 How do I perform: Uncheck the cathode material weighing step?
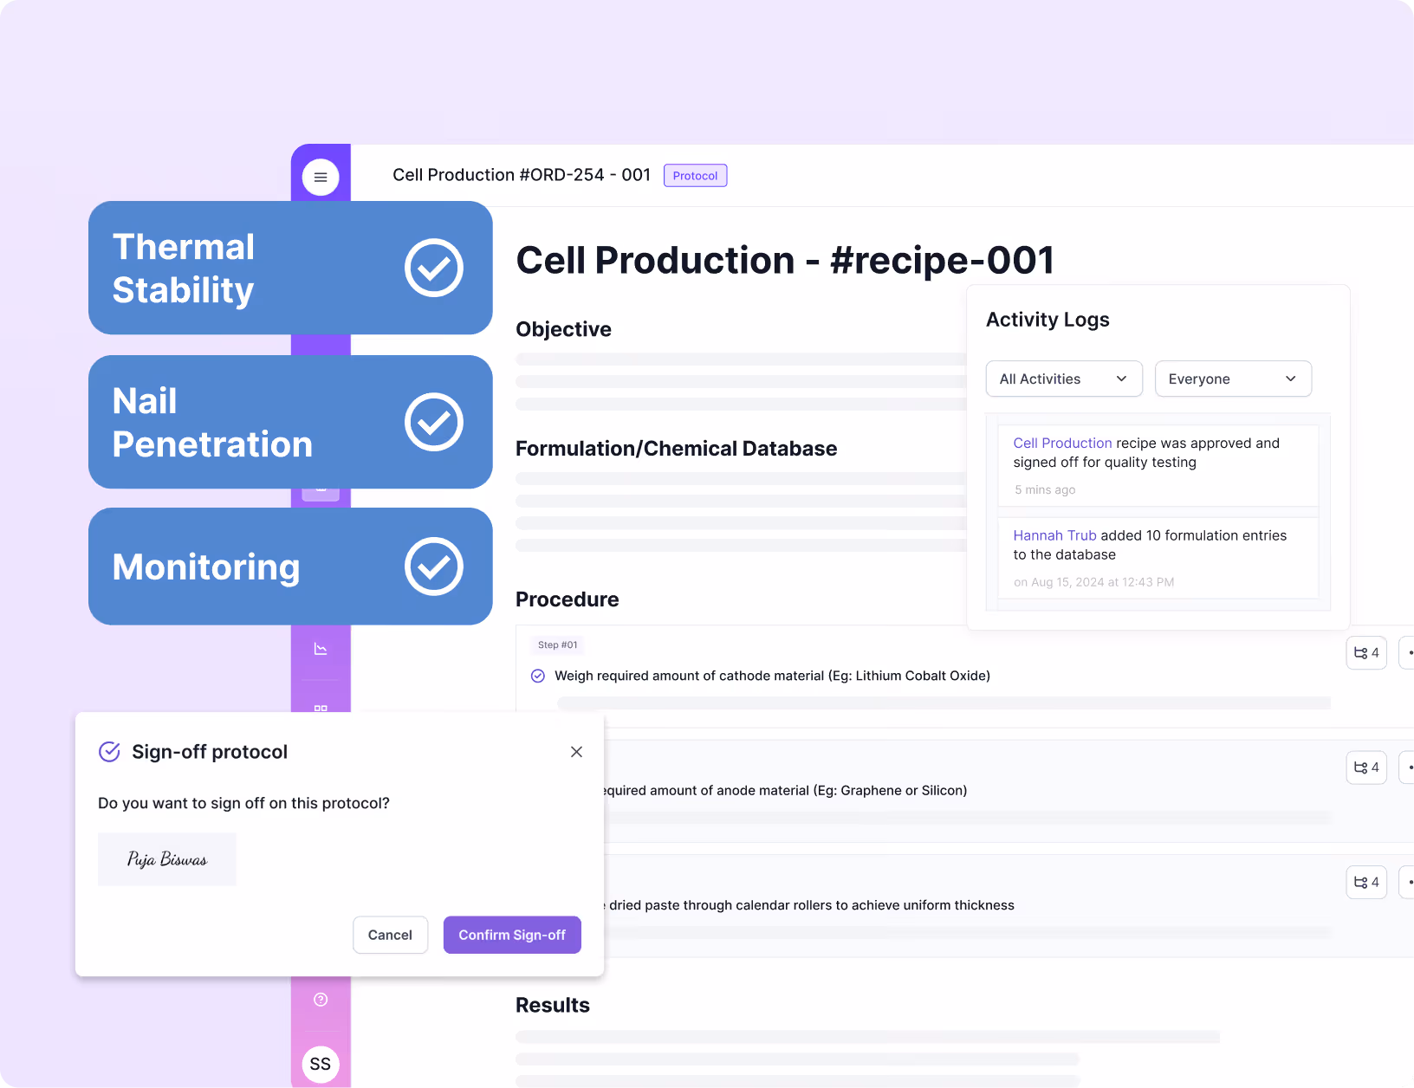(x=537, y=676)
